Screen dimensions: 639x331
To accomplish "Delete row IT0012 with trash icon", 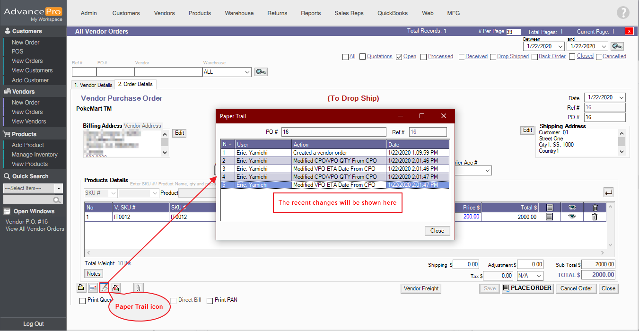I will click(595, 217).
